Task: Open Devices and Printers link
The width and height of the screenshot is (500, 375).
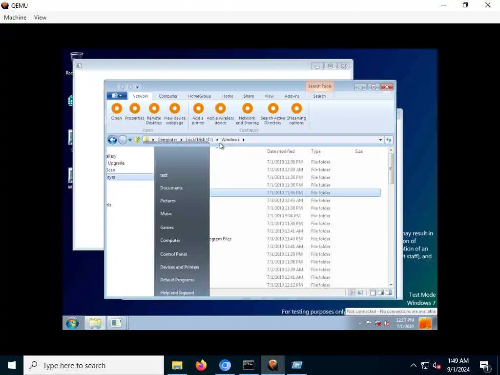Action: coord(180,267)
